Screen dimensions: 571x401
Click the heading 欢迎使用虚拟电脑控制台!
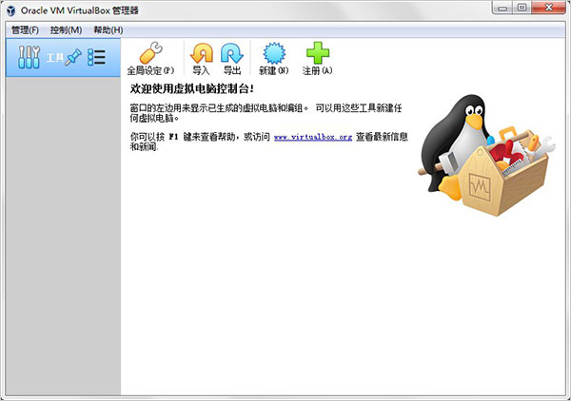click(x=192, y=88)
